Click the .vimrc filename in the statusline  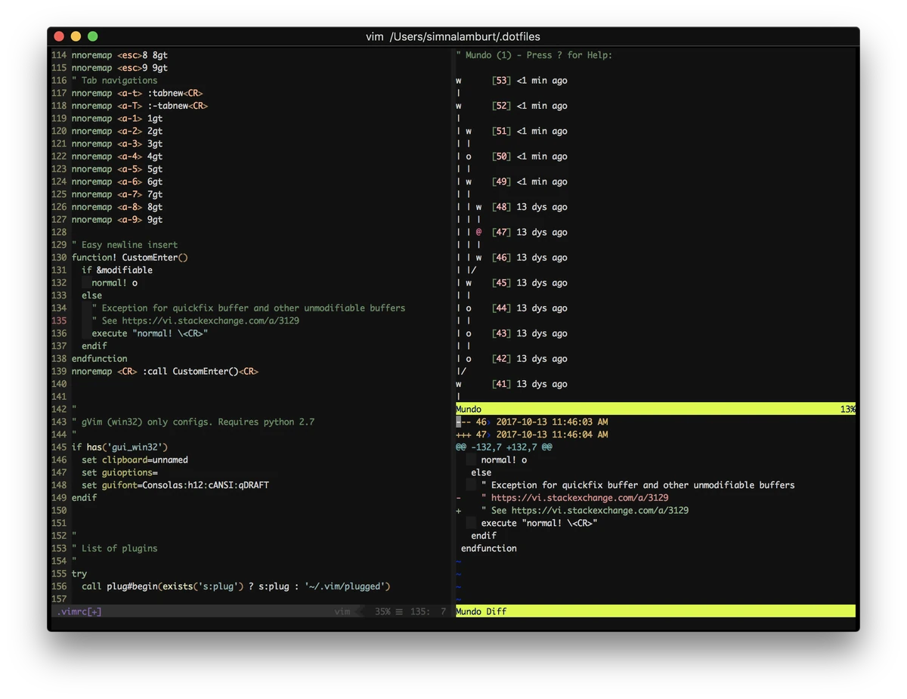pyautogui.click(x=73, y=611)
